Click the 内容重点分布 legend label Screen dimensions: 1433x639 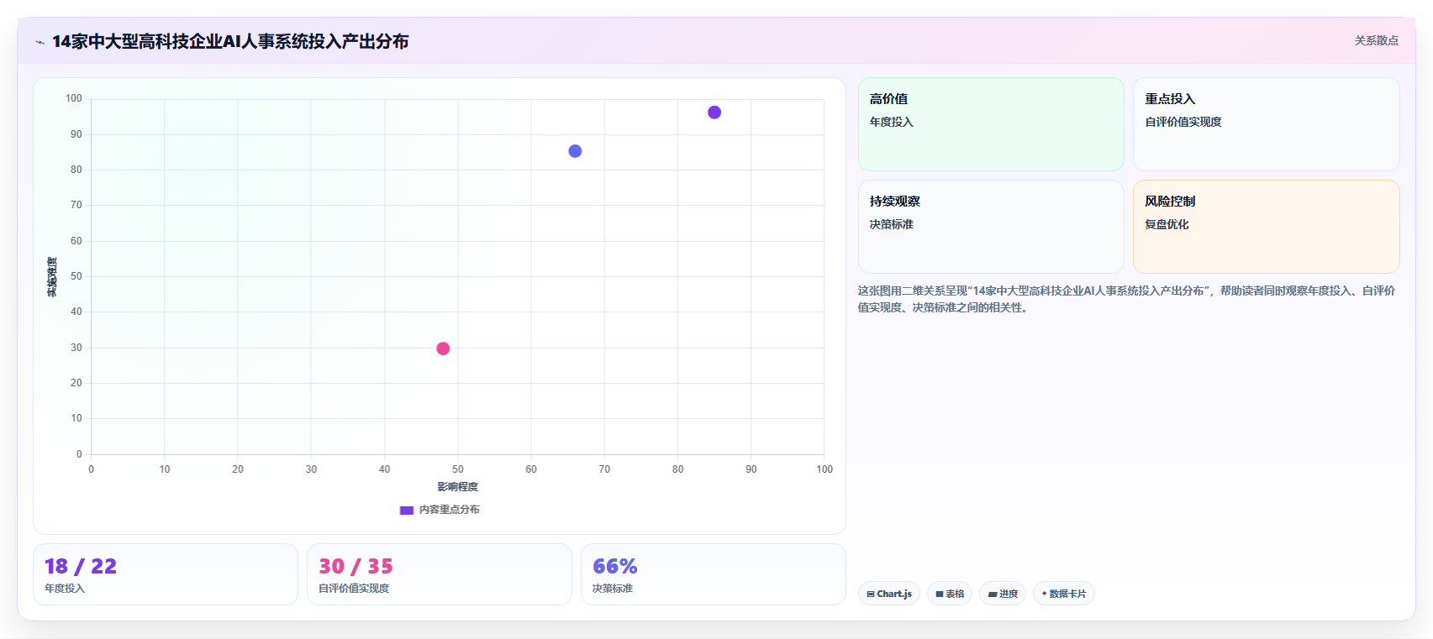[450, 510]
